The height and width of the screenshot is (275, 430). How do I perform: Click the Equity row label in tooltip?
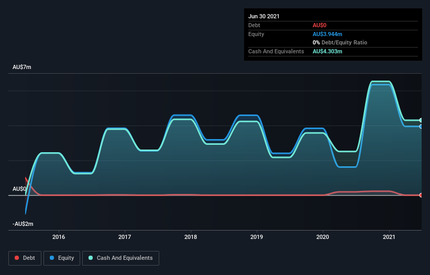click(x=256, y=34)
